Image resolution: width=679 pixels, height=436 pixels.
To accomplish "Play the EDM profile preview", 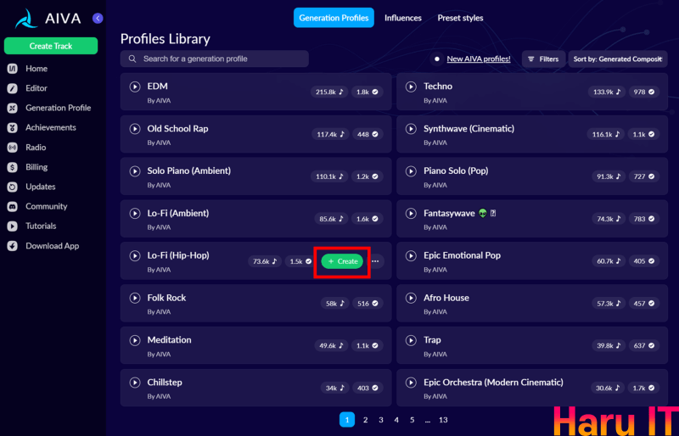I will click(x=135, y=87).
